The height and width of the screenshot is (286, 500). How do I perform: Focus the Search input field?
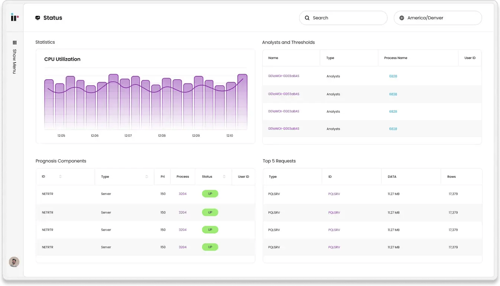coord(345,18)
